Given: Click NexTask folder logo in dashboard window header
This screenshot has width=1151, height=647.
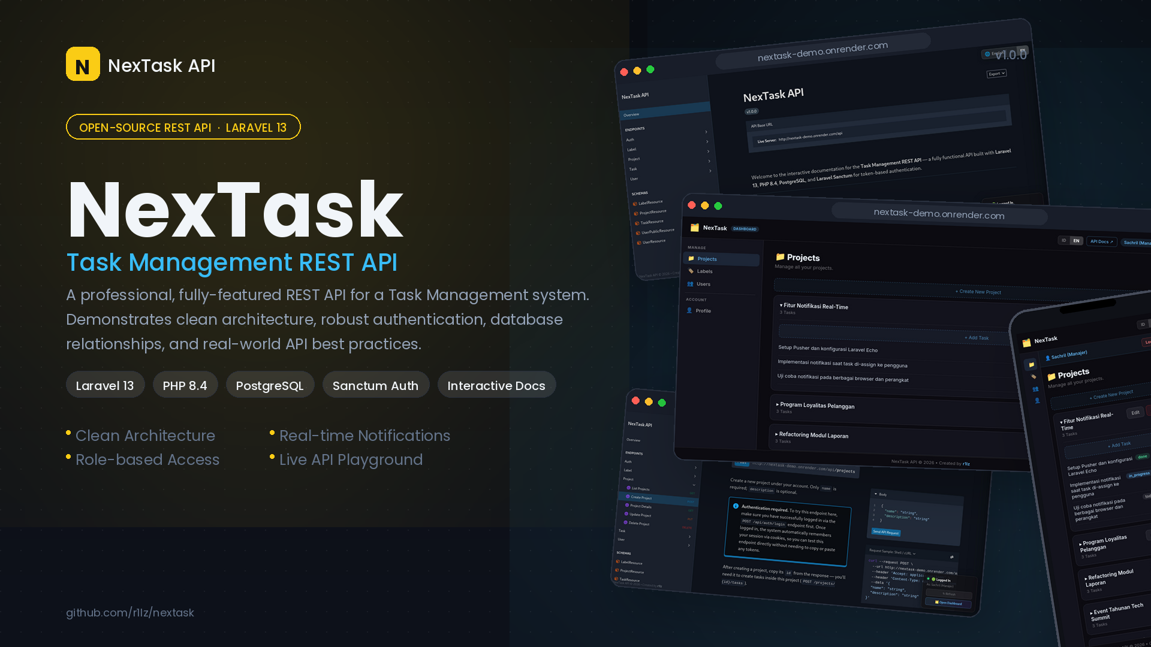Looking at the screenshot, I should 695,228.
